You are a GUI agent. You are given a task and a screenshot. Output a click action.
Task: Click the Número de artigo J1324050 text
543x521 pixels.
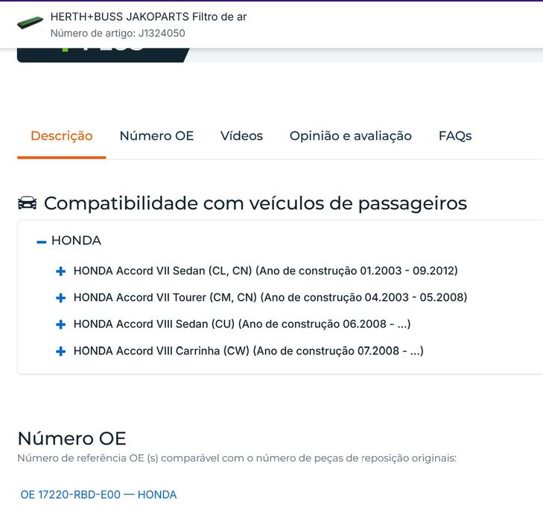click(118, 33)
